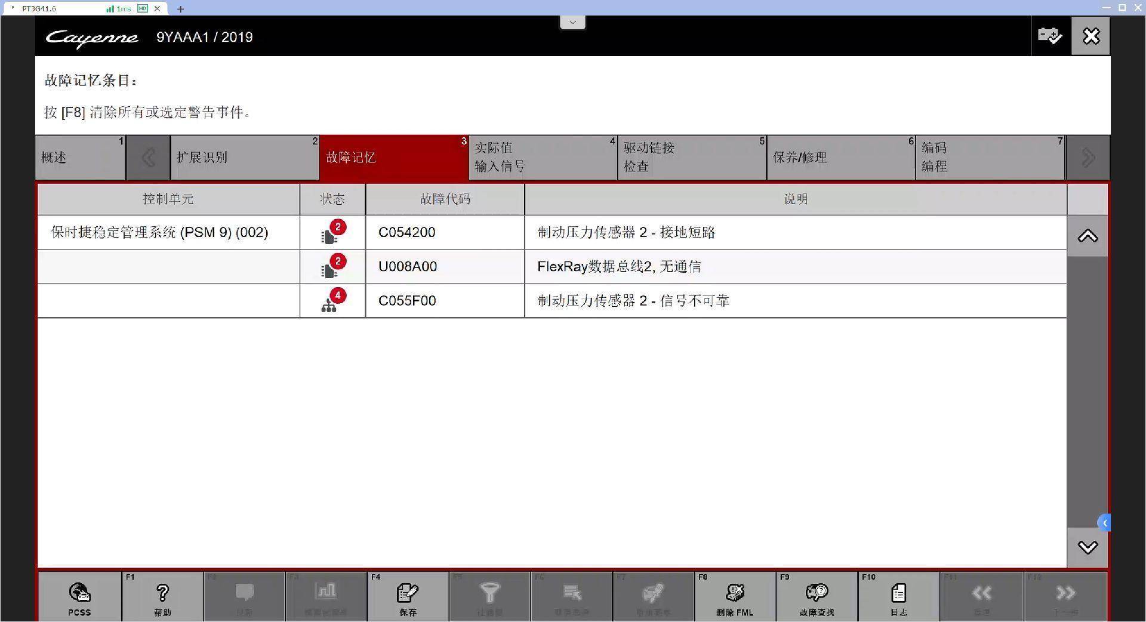
Task: Click the F8 delete FML icon
Action: click(735, 593)
